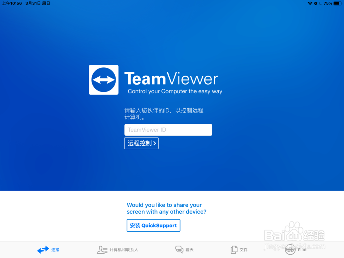Tap the 安装 QuickSupport button
The image size is (344, 258).
pyautogui.click(x=153, y=225)
